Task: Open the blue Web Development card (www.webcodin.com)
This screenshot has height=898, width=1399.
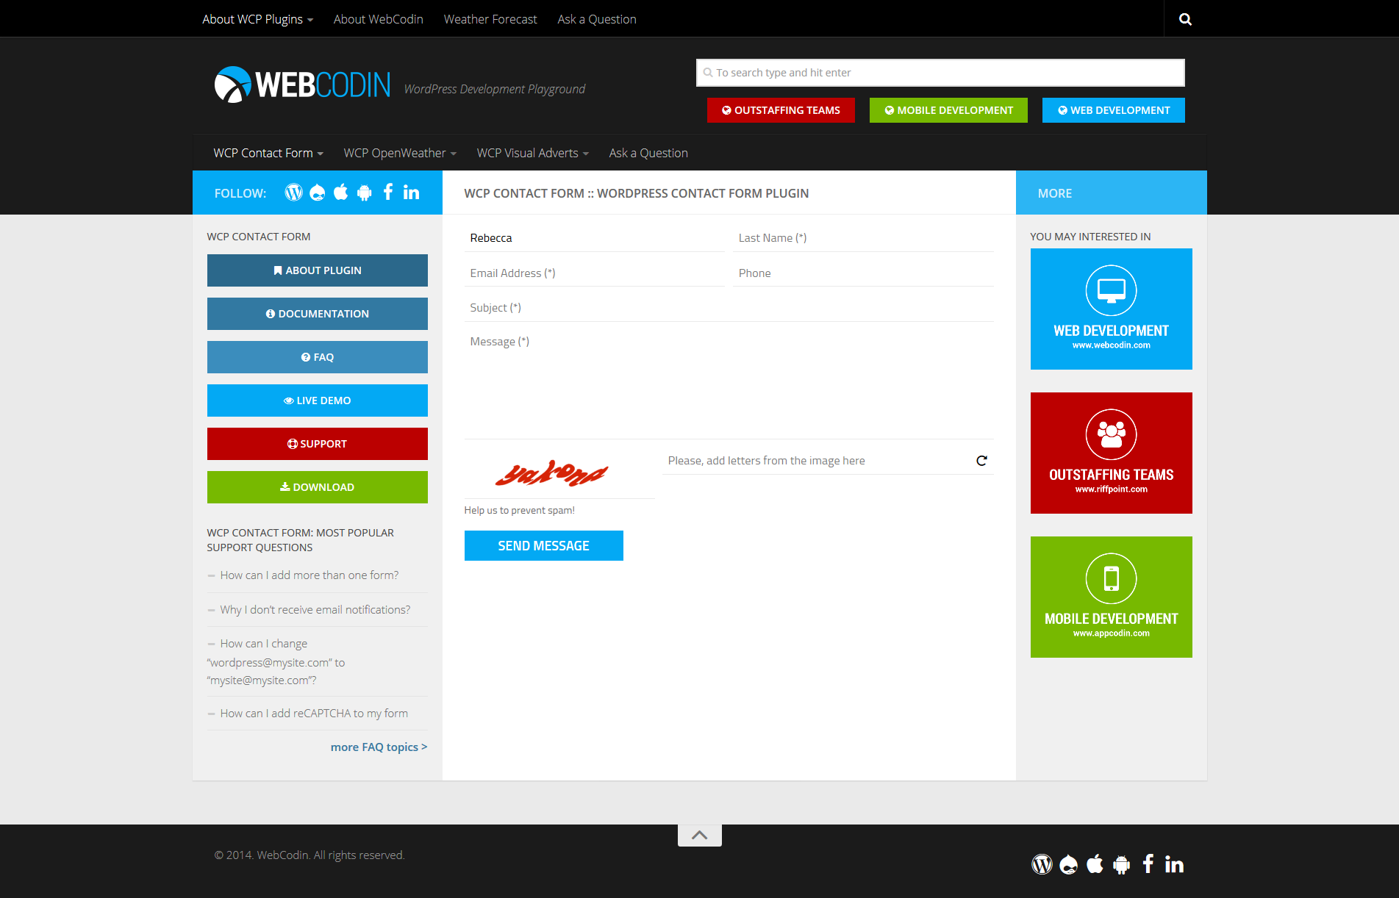Action: 1112,309
